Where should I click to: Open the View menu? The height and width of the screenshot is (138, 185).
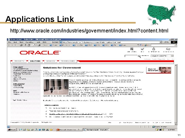[21, 42]
